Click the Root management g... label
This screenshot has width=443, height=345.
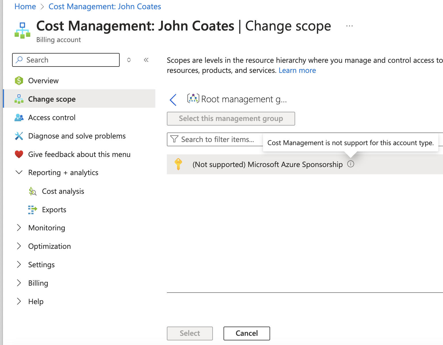click(244, 99)
